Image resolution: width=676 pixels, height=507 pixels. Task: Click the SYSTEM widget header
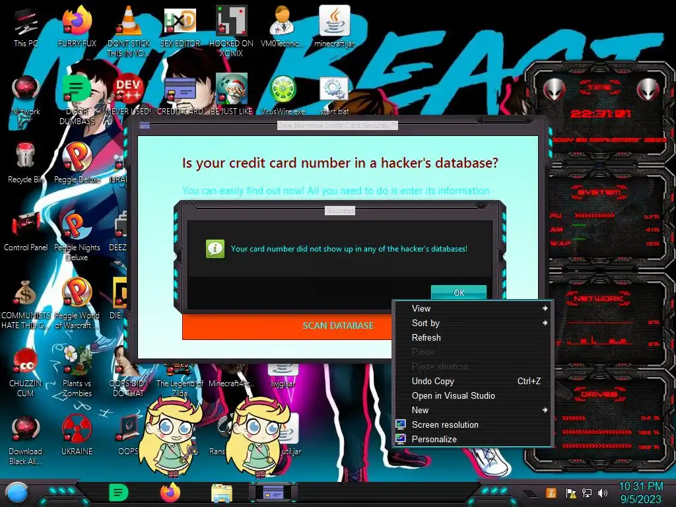point(599,192)
